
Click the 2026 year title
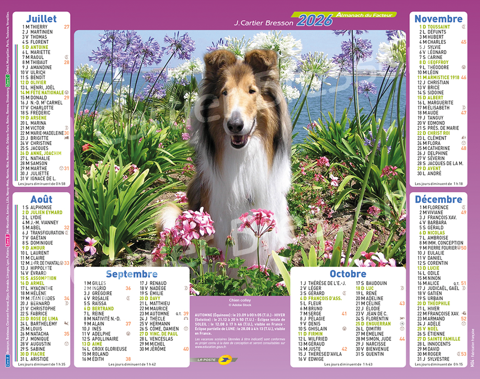tap(314, 21)
